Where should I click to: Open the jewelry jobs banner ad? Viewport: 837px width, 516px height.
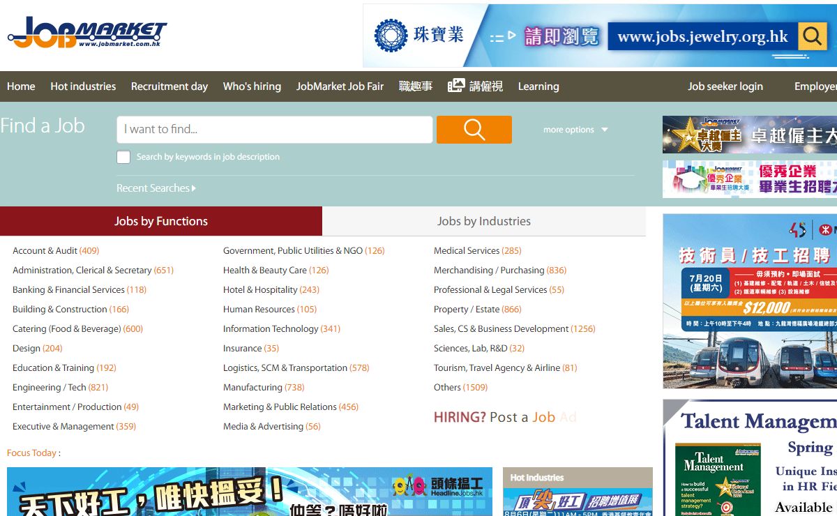click(600, 36)
